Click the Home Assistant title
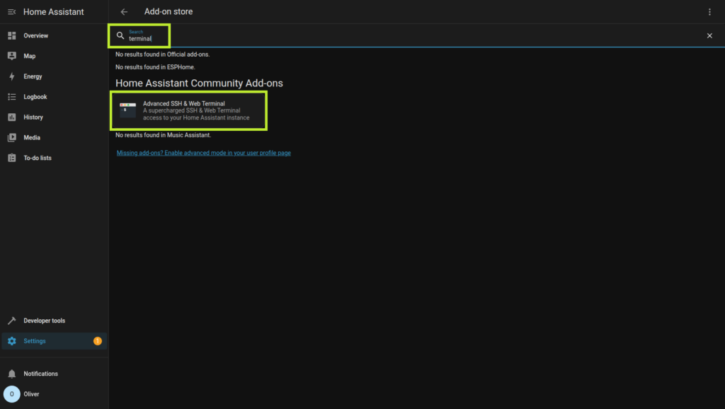This screenshot has width=725, height=409. coord(54,12)
